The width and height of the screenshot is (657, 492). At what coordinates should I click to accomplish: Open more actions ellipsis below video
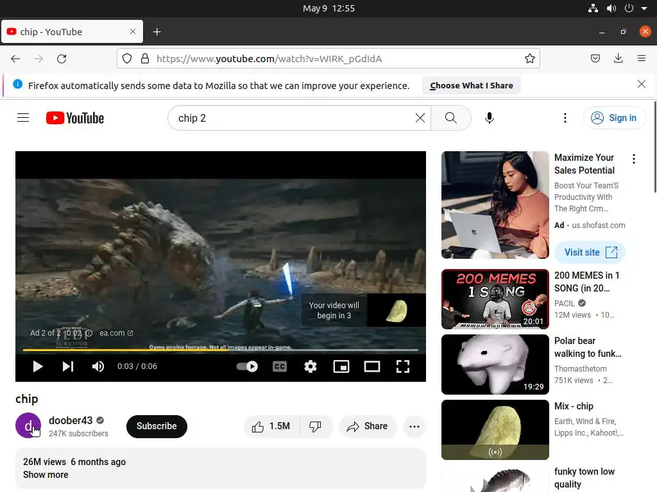click(414, 426)
